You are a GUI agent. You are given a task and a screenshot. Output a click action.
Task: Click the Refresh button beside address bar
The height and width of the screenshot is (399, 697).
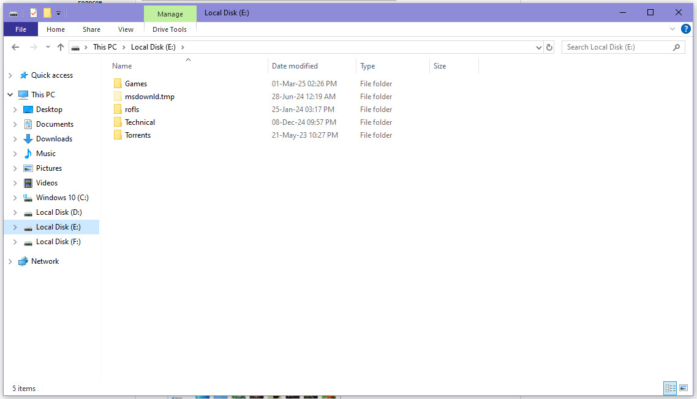(x=549, y=47)
